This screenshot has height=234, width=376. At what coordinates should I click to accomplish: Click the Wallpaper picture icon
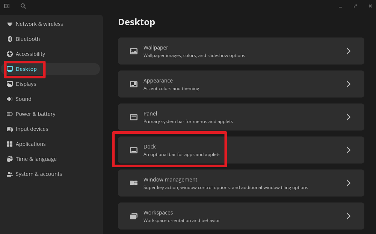(x=133, y=51)
